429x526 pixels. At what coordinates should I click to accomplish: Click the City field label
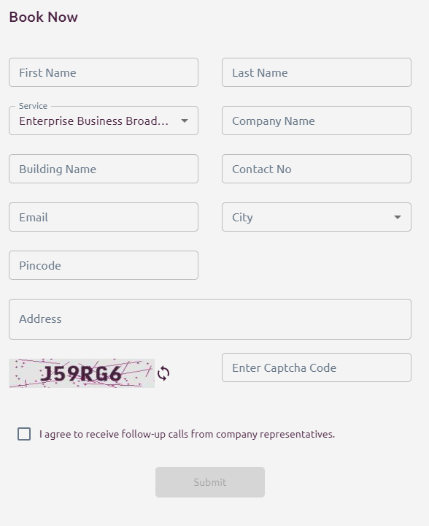[242, 218]
